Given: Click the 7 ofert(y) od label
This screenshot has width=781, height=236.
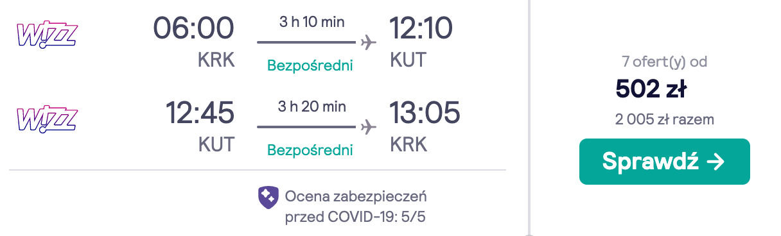Looking at the screenshot, I should tap(665, 62).
